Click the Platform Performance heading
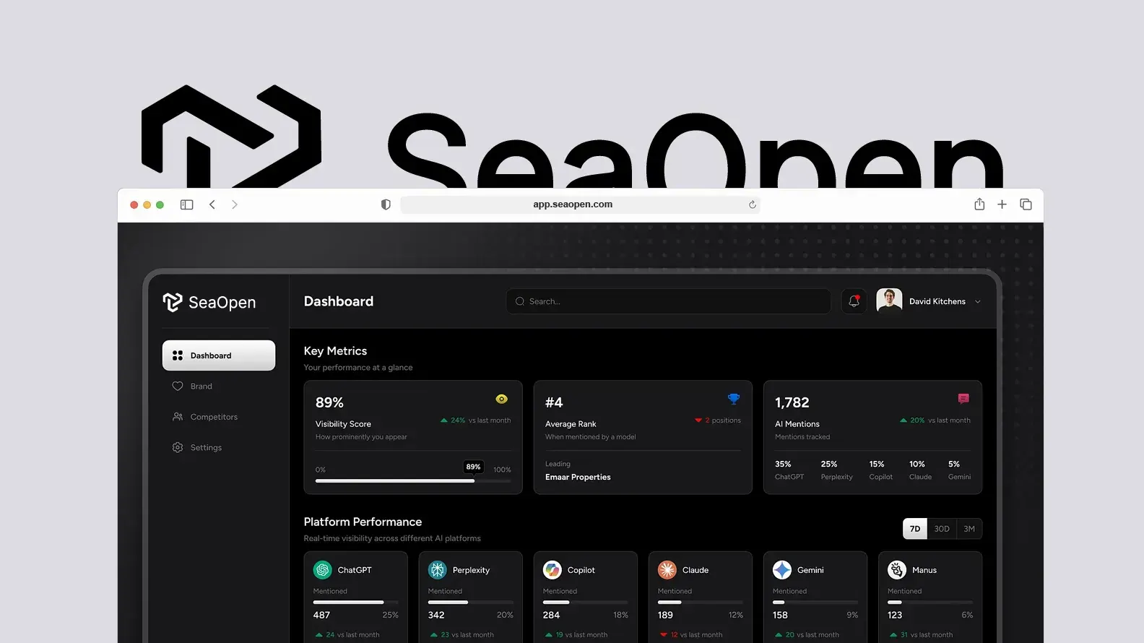1144x643 pixels. (363, 522)
